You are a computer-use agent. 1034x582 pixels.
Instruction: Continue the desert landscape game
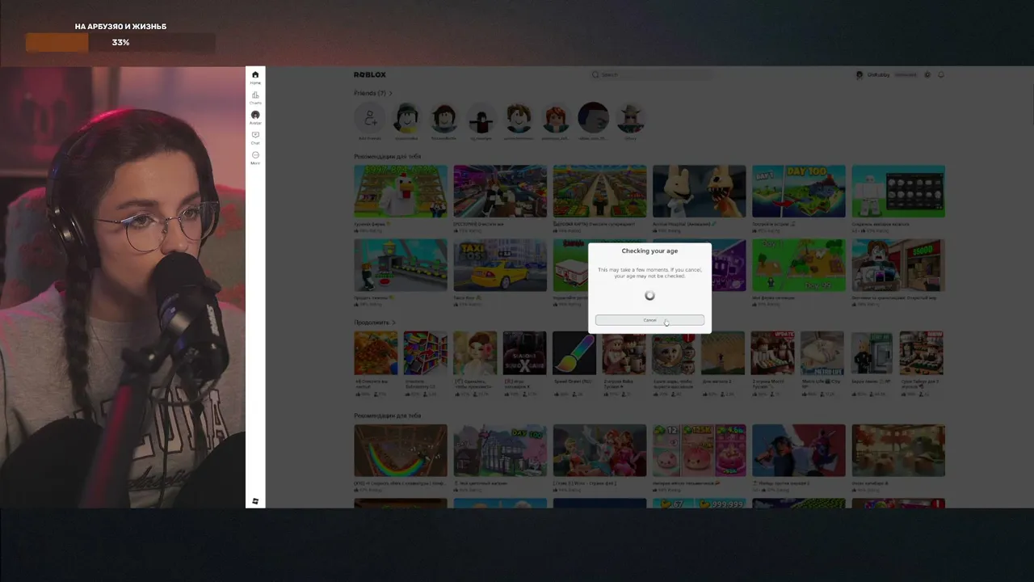pos(723,353)
